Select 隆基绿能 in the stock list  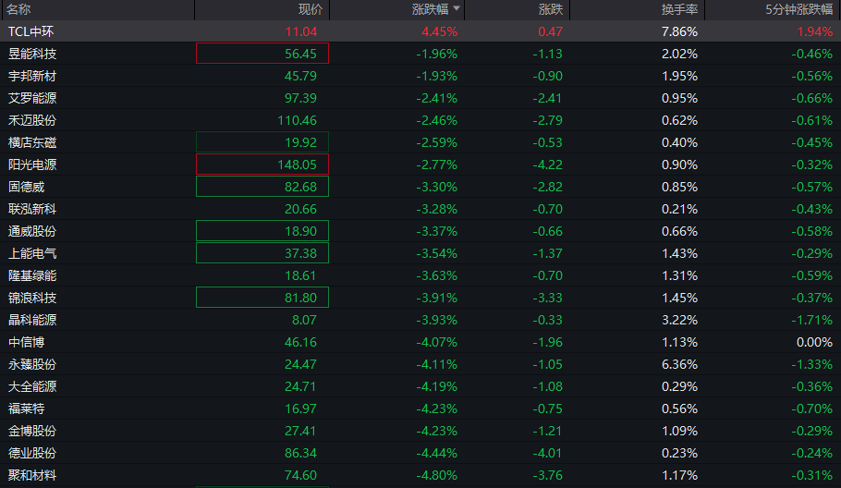coord(32,275)
